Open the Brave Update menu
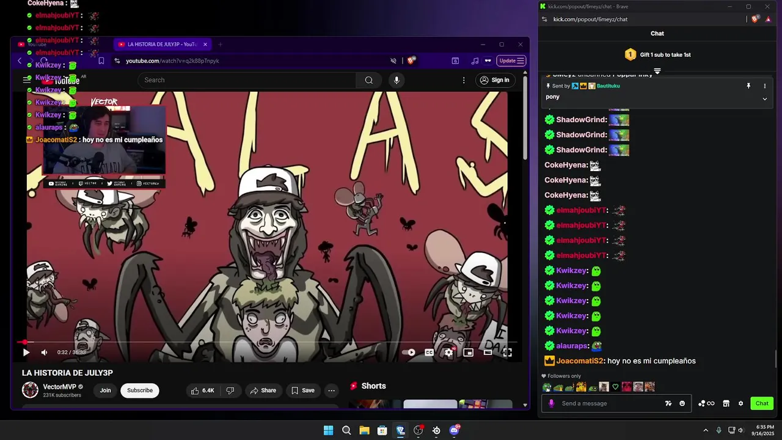 click(511, 61)
